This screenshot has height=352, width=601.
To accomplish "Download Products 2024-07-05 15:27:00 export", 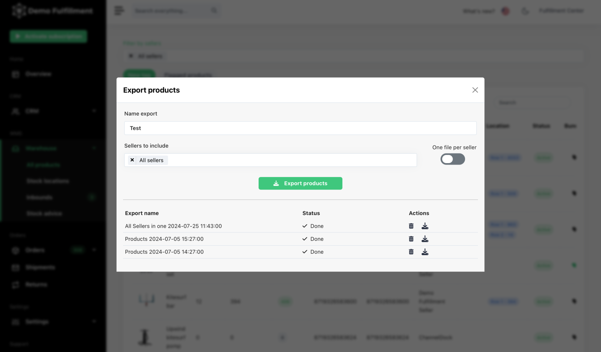I will coord(425,239).
